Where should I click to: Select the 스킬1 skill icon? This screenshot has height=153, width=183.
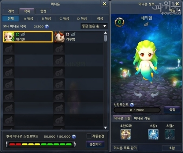click(x=153, y=134)
